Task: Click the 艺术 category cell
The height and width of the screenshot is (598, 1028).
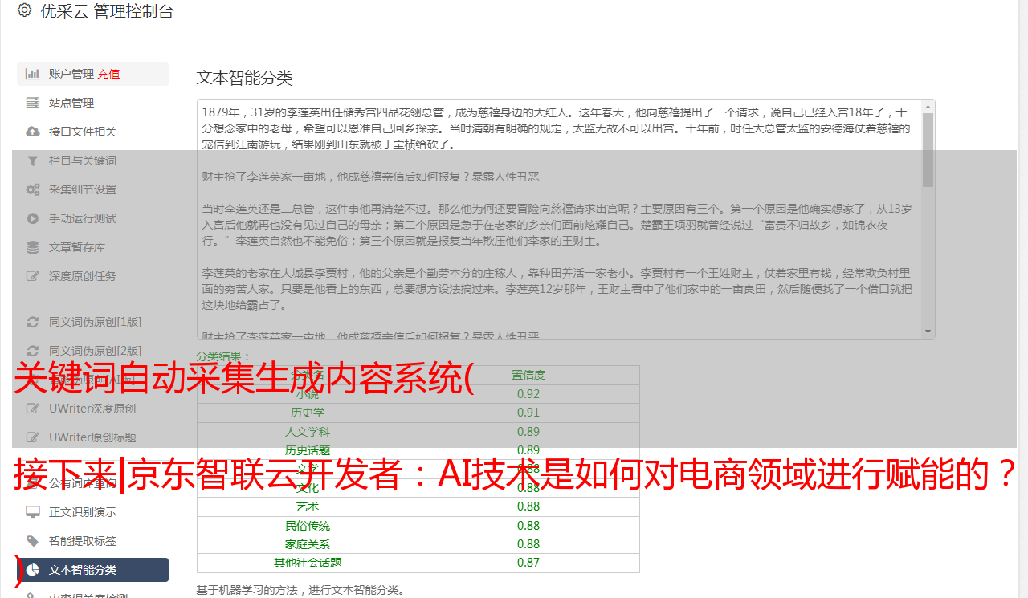Action: click(x=308, y=506)
